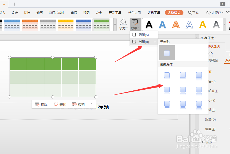Switch to the Transitions (切换) tab
This screenshot has width=230, height=154.
[x=27, y=13]
